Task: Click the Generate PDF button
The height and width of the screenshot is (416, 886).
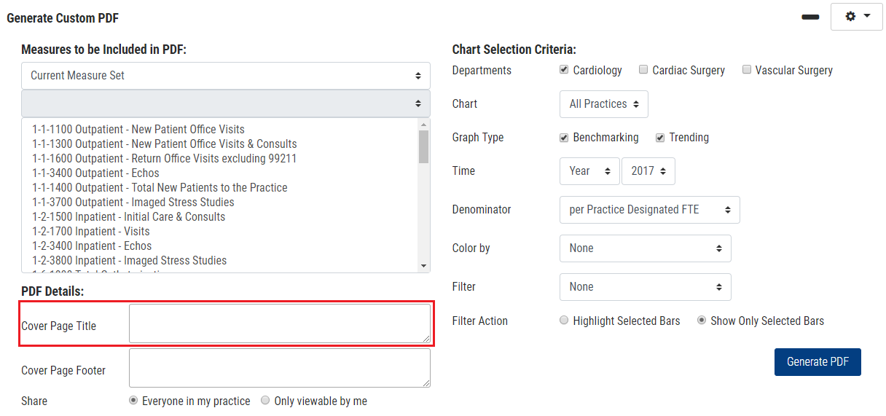Action: [818, 362]
